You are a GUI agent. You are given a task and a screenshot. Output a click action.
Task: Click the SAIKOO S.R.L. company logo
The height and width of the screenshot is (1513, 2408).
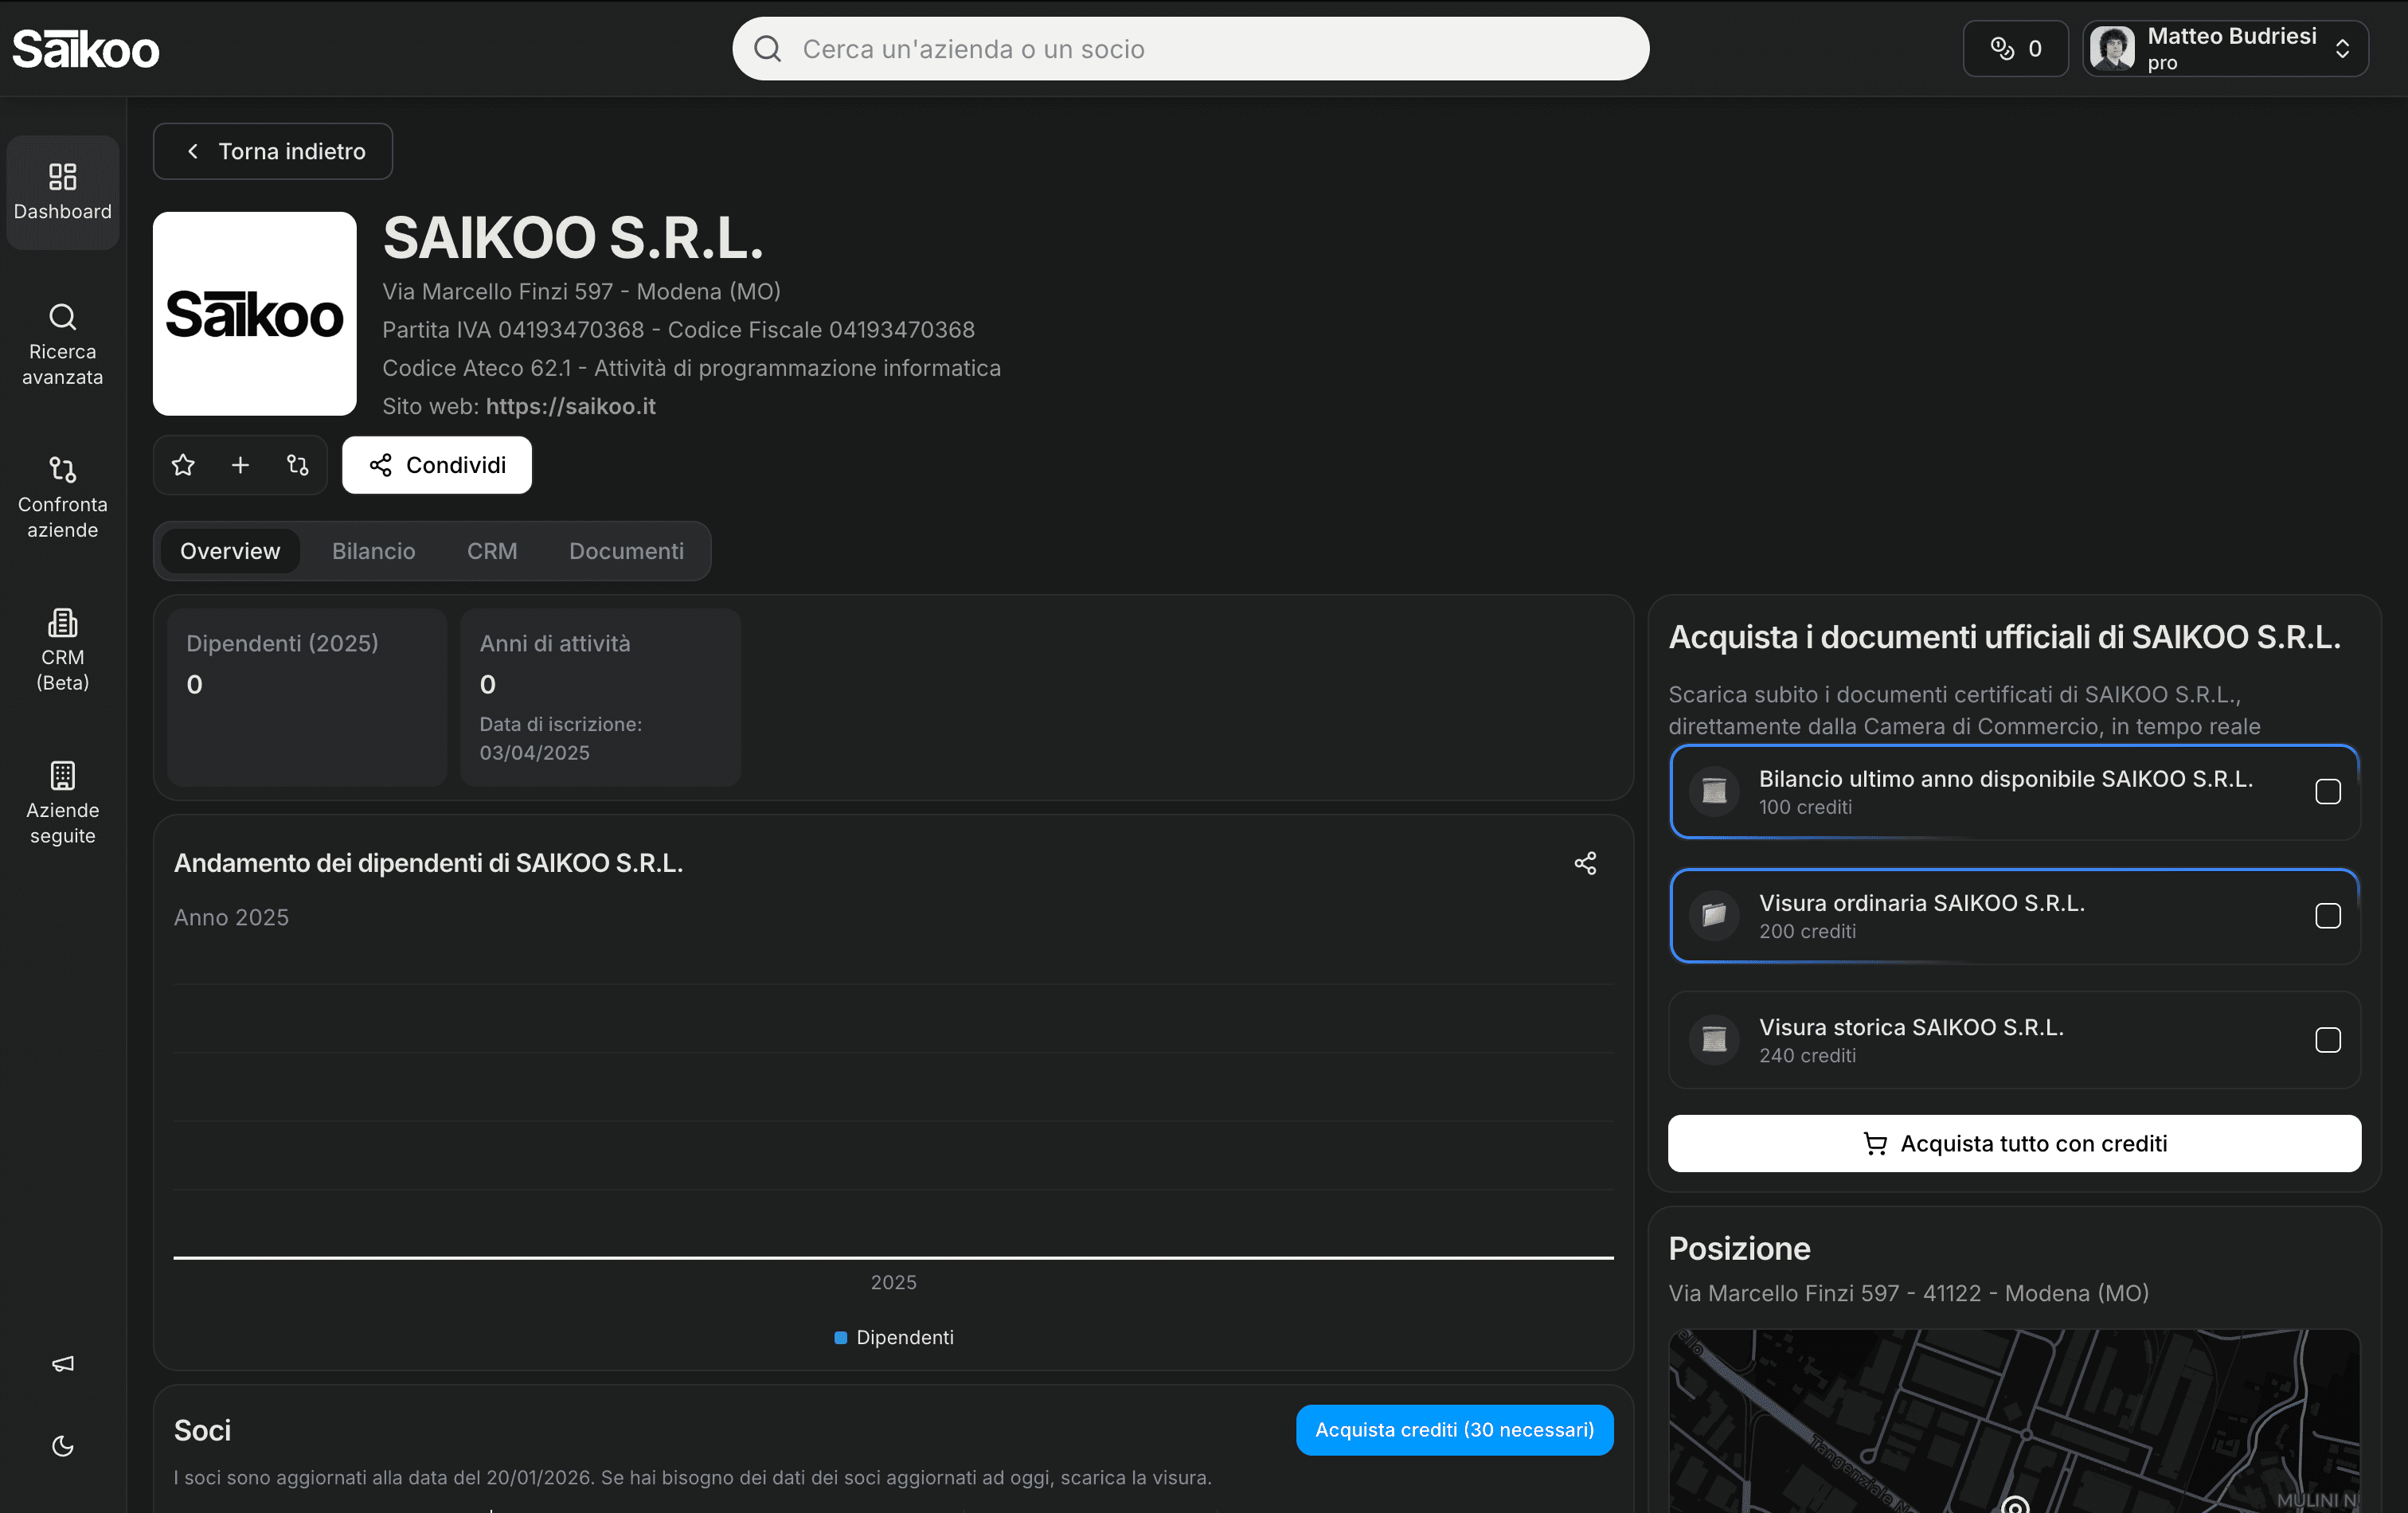(255, 314)
